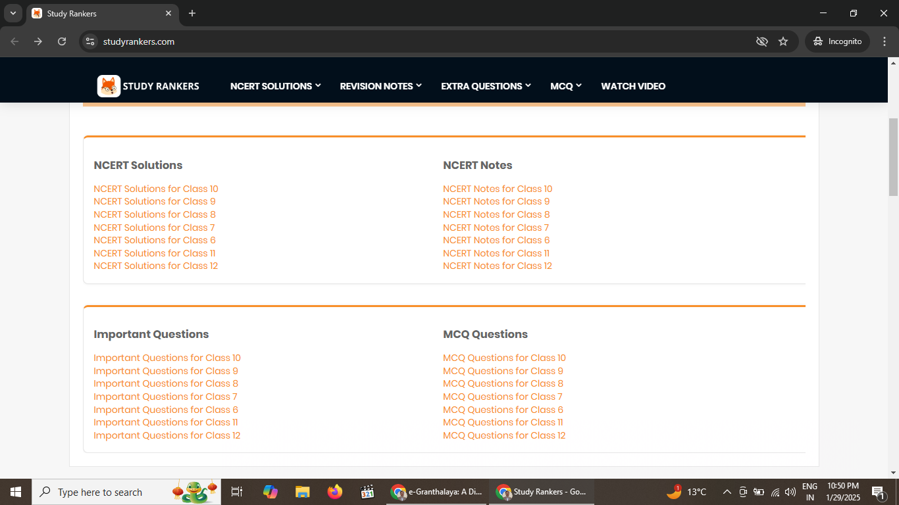Image resolution: width=899 pixels, height=505 pixels.
Task: Close the Study Rankers tab
Action: 168,13
